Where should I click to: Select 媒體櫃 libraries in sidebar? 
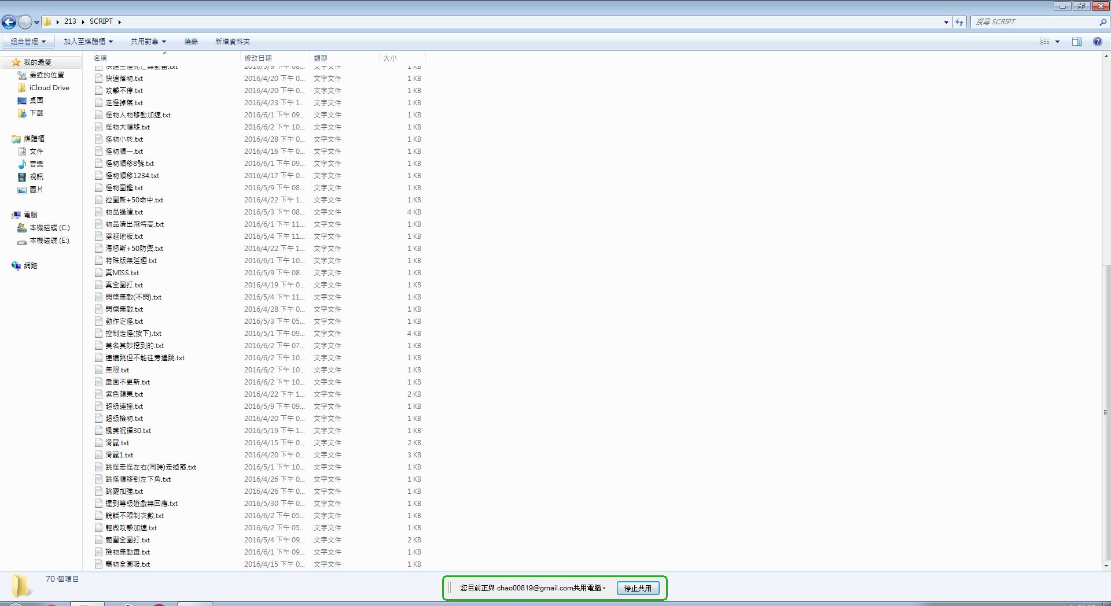28,139
